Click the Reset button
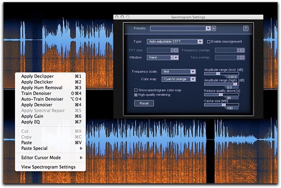This screenshot has height=188, width=281. [x=144, y=103]
